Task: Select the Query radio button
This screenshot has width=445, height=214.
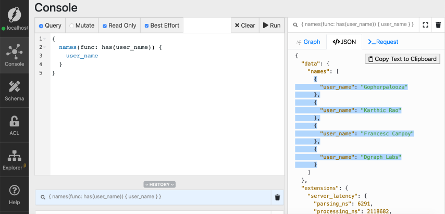Action: [x=42, y=26]
